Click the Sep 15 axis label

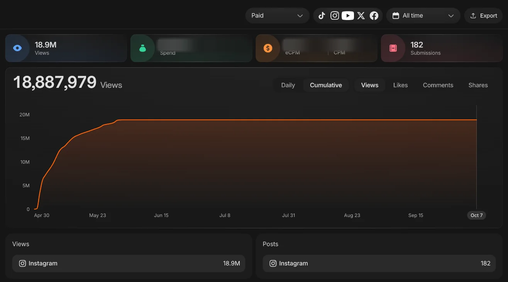point(416,215)
